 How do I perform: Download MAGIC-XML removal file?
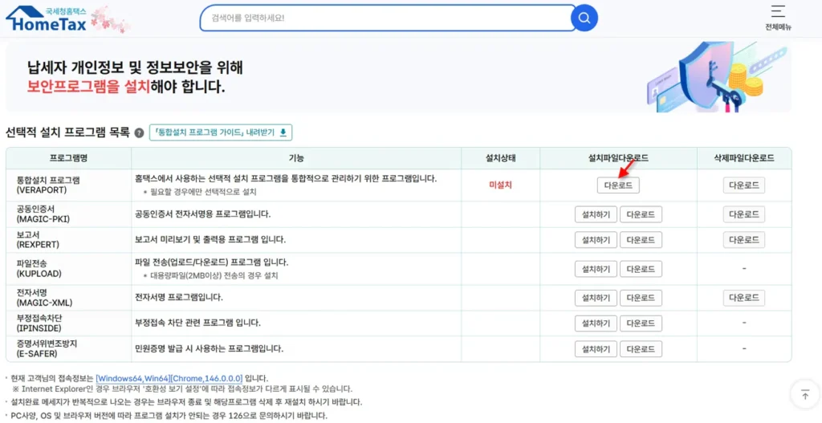pos(744,299)
